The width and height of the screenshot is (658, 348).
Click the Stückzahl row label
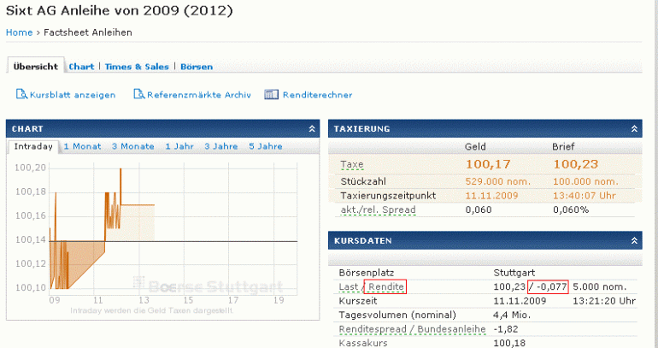point(363,182)
